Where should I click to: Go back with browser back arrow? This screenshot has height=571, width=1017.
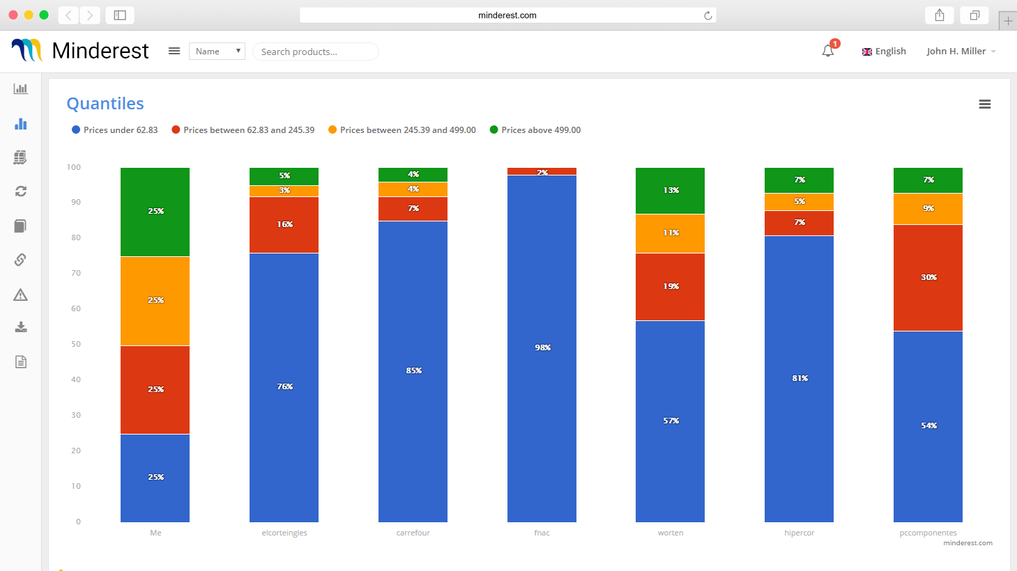(x=68, y=15)
